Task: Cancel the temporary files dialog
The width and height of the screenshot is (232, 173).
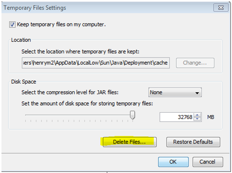Action: 207,162
